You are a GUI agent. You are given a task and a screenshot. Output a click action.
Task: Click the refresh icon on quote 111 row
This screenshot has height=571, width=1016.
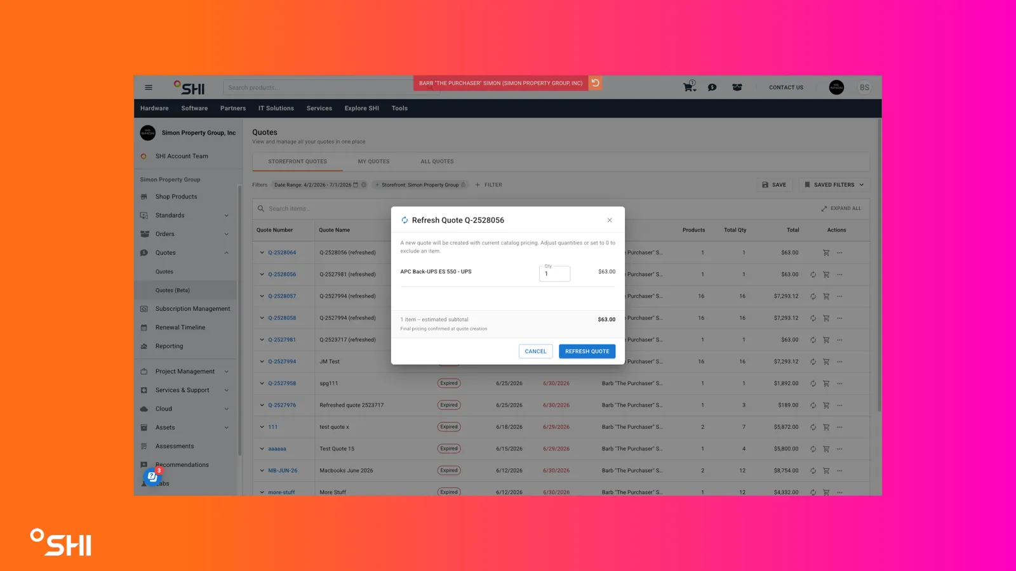pos(813,427)
